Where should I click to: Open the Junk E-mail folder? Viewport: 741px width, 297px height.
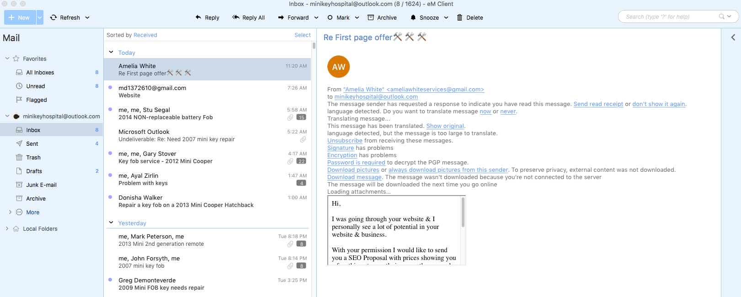tap(52, 185)
